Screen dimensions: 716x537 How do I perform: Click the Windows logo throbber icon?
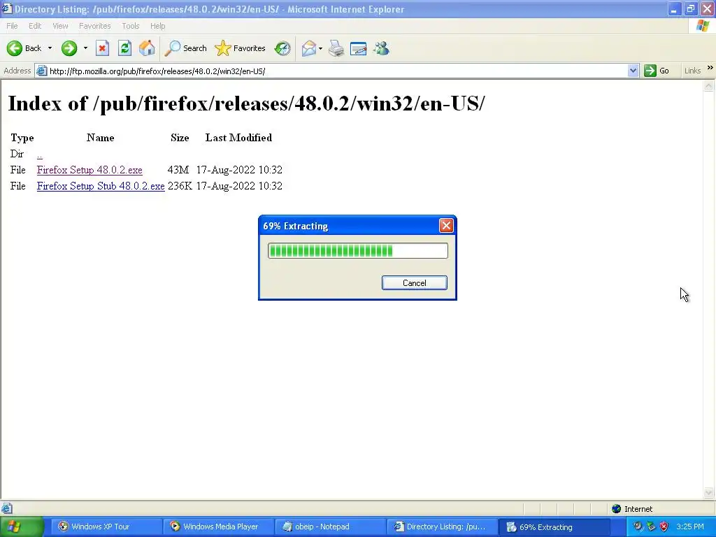703,26
